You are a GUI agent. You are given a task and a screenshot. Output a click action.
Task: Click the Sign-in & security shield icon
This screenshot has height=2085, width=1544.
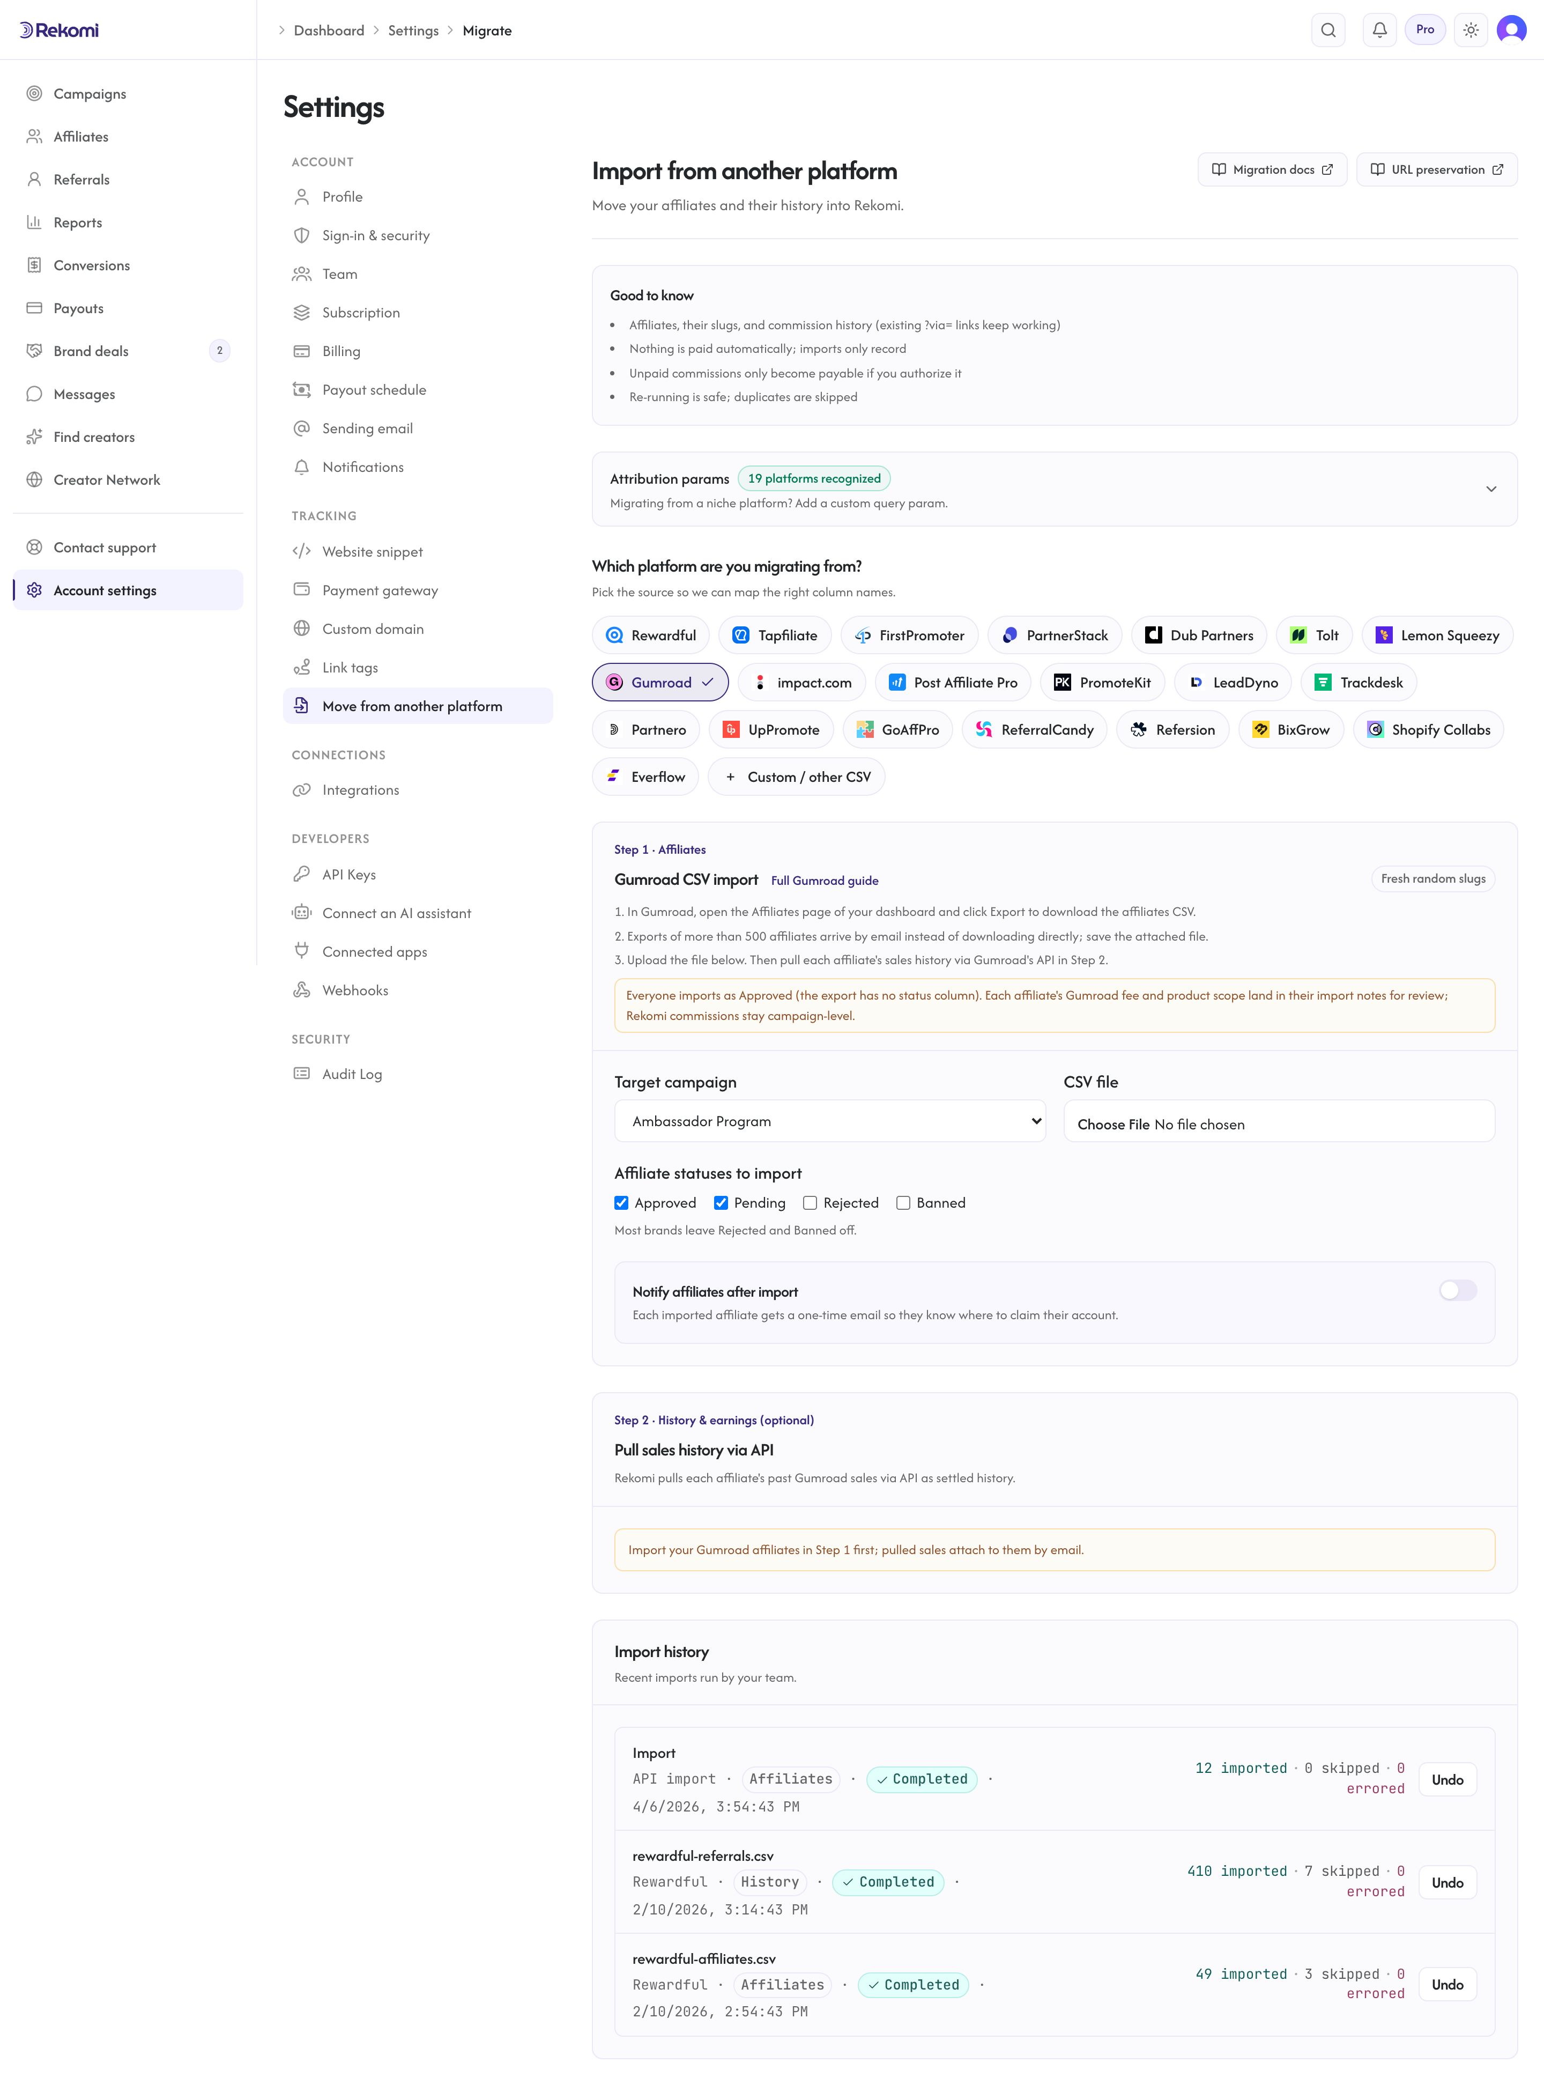301,235
